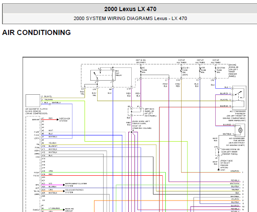This screenshot has height=212, width=257.
Task: Click the "DASH HARN" steering column note
Action: click(x=141, y=125)
